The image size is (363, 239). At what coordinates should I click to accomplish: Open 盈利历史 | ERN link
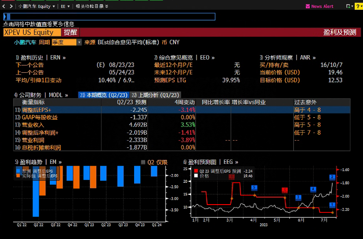coord(41,58)
